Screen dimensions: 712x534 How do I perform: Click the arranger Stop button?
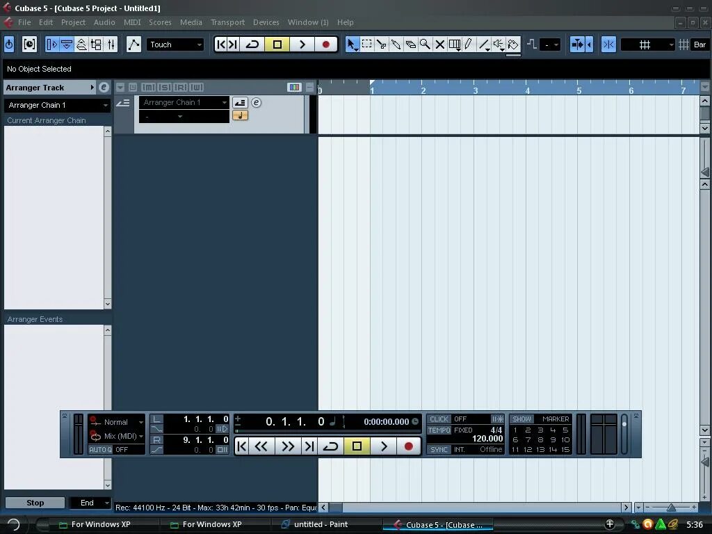click(x=35, y=503)
